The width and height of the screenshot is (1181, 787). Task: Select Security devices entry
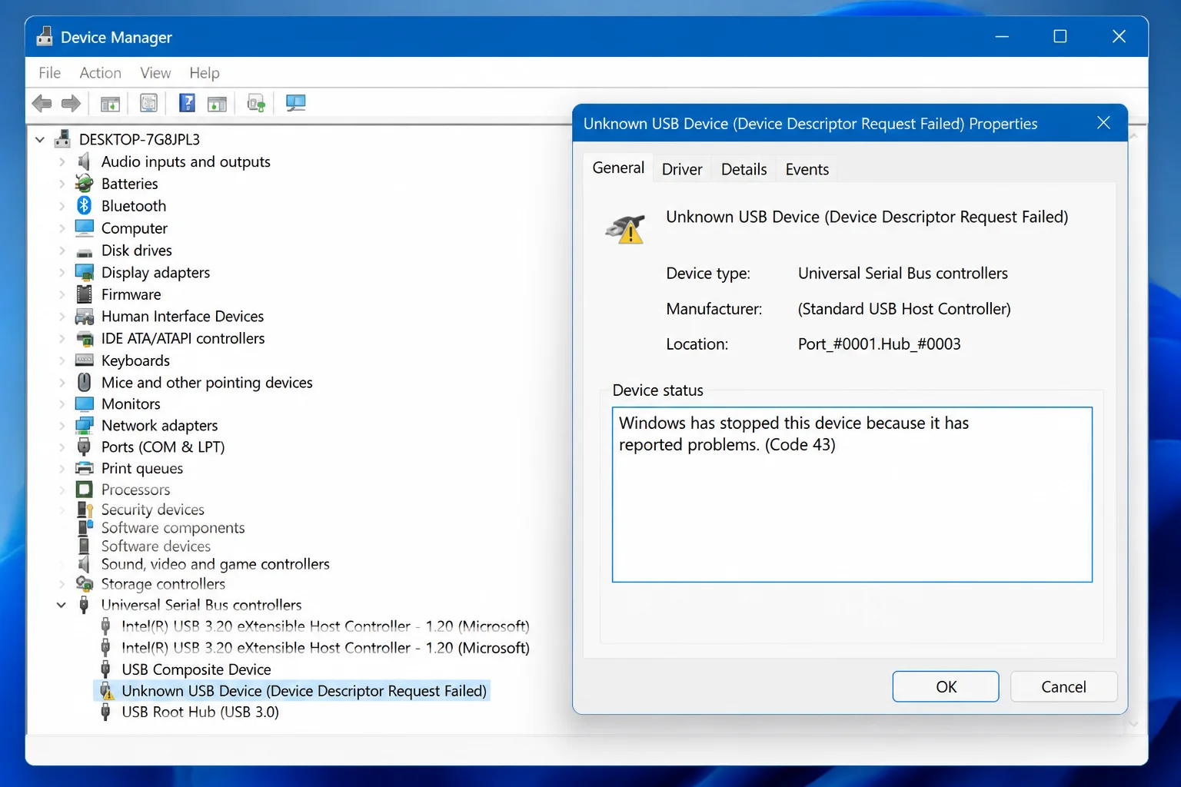[153, 510]
